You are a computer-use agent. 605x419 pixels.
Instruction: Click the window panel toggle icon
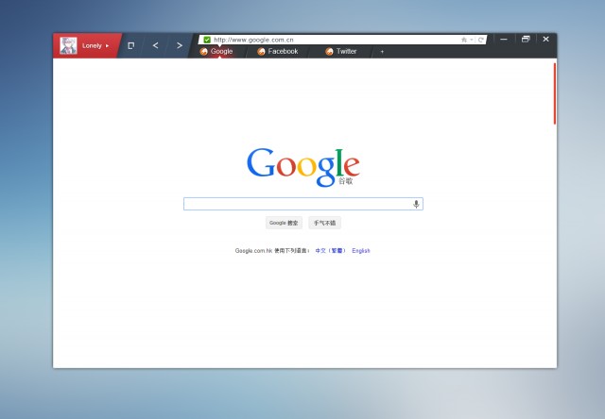click(x=130, y=46)
